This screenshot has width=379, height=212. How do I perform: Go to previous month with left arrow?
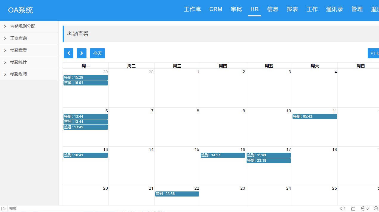69,53
